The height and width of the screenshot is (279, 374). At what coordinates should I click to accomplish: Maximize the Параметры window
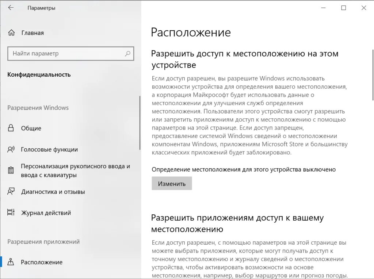pos(343,8)
